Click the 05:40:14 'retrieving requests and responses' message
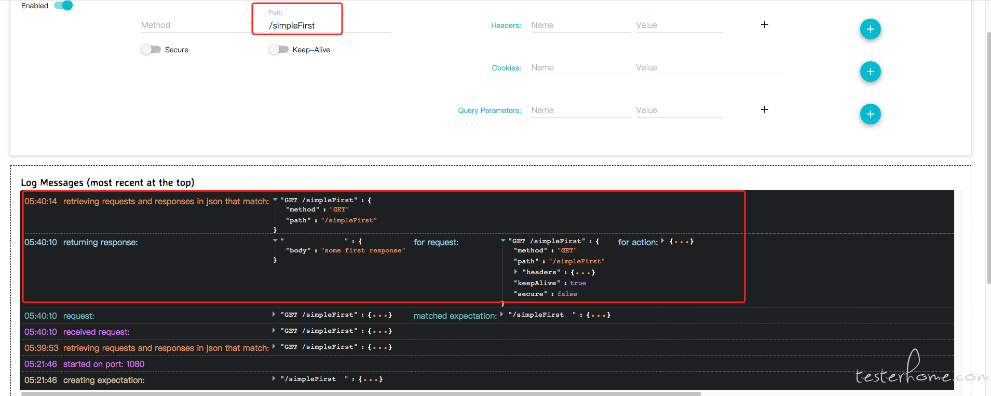Image resolution: width=991 pixels, height=396 pixels. point(166,201)
